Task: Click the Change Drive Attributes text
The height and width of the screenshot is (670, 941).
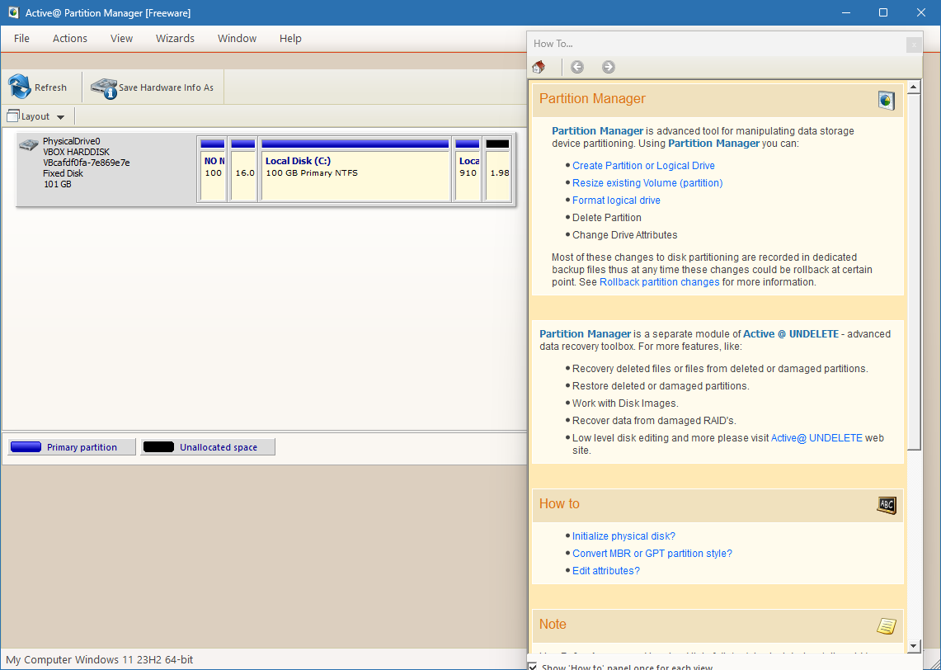Action: [625, 235]
